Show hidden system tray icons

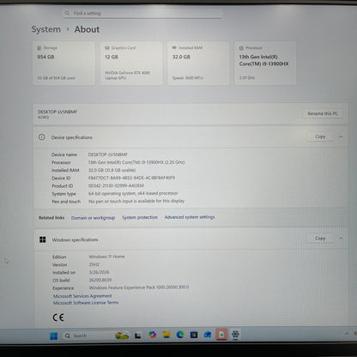(347, 334)
